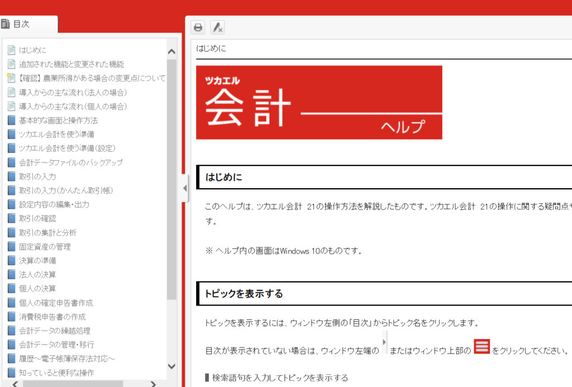Click the left arrow of the horizontal scrollbar
This screenshot has width=572, height=387.
click(15, 384)
